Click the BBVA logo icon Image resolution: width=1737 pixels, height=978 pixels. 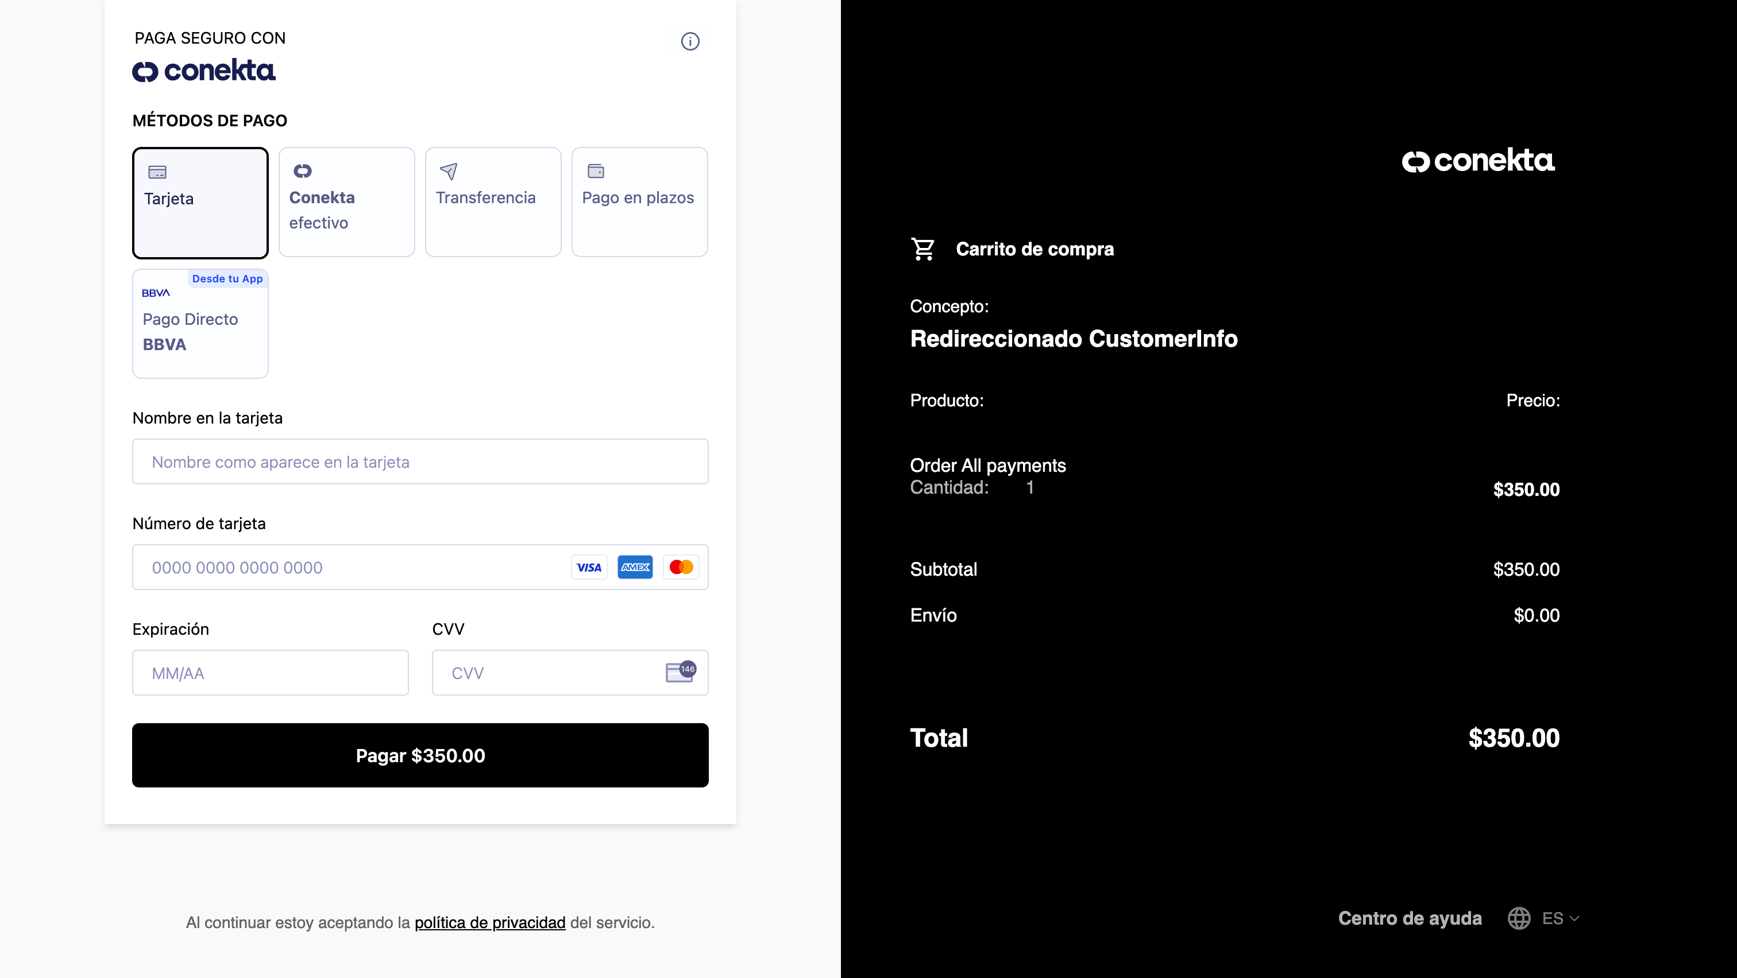point(156,293)
